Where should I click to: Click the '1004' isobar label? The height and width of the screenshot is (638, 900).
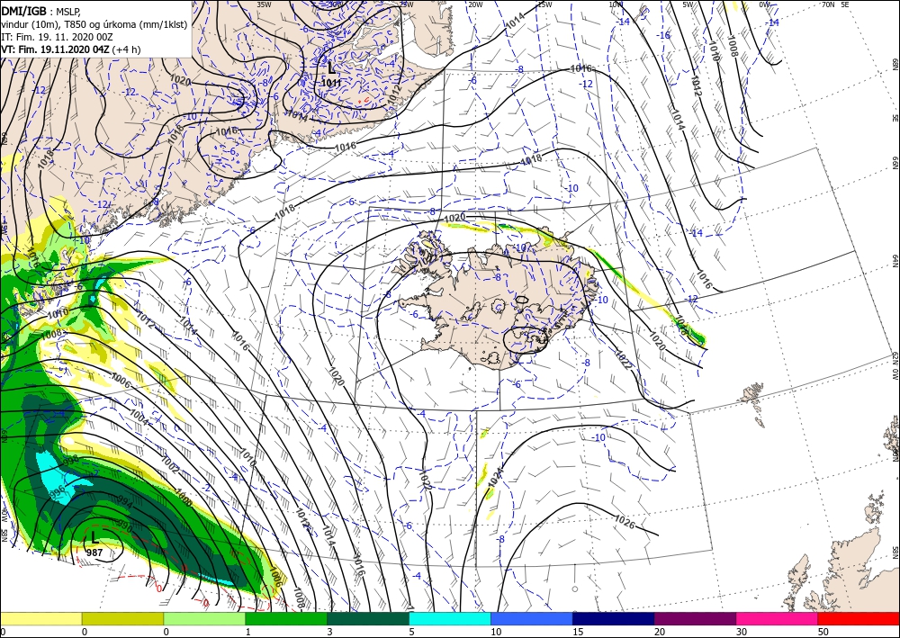(139, 418)
